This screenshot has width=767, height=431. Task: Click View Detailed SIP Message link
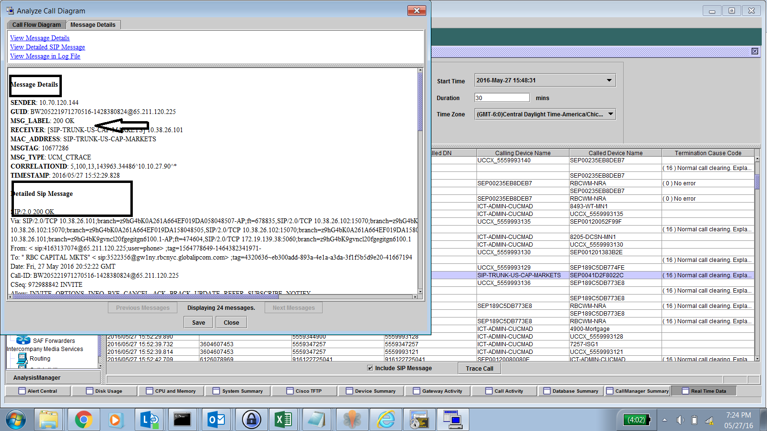click(x=47, y=47)
